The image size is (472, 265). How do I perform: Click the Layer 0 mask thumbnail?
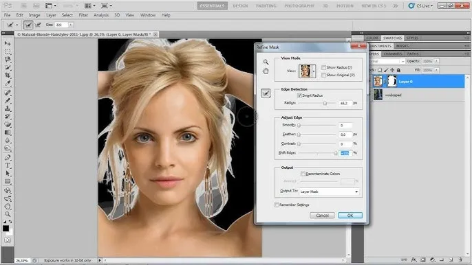[391, 82]
